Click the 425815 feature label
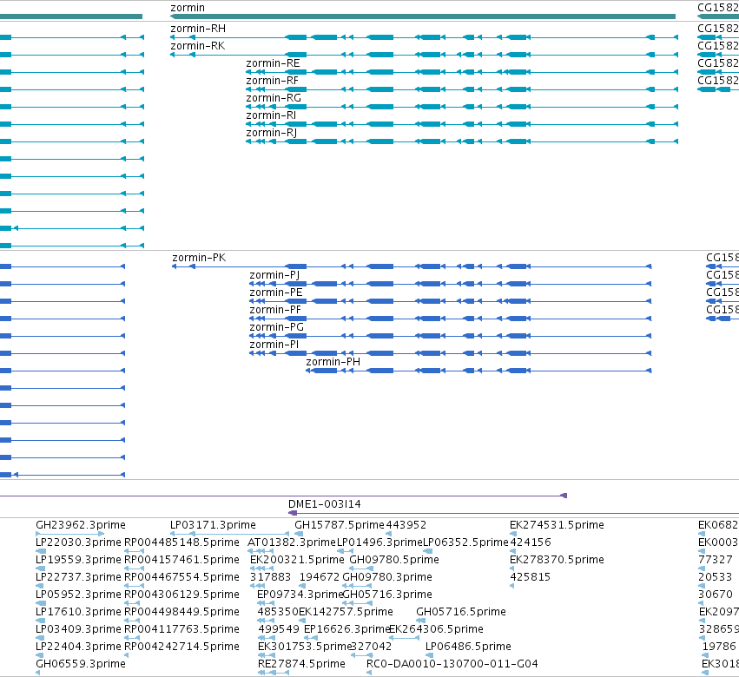 click(531, 577)
